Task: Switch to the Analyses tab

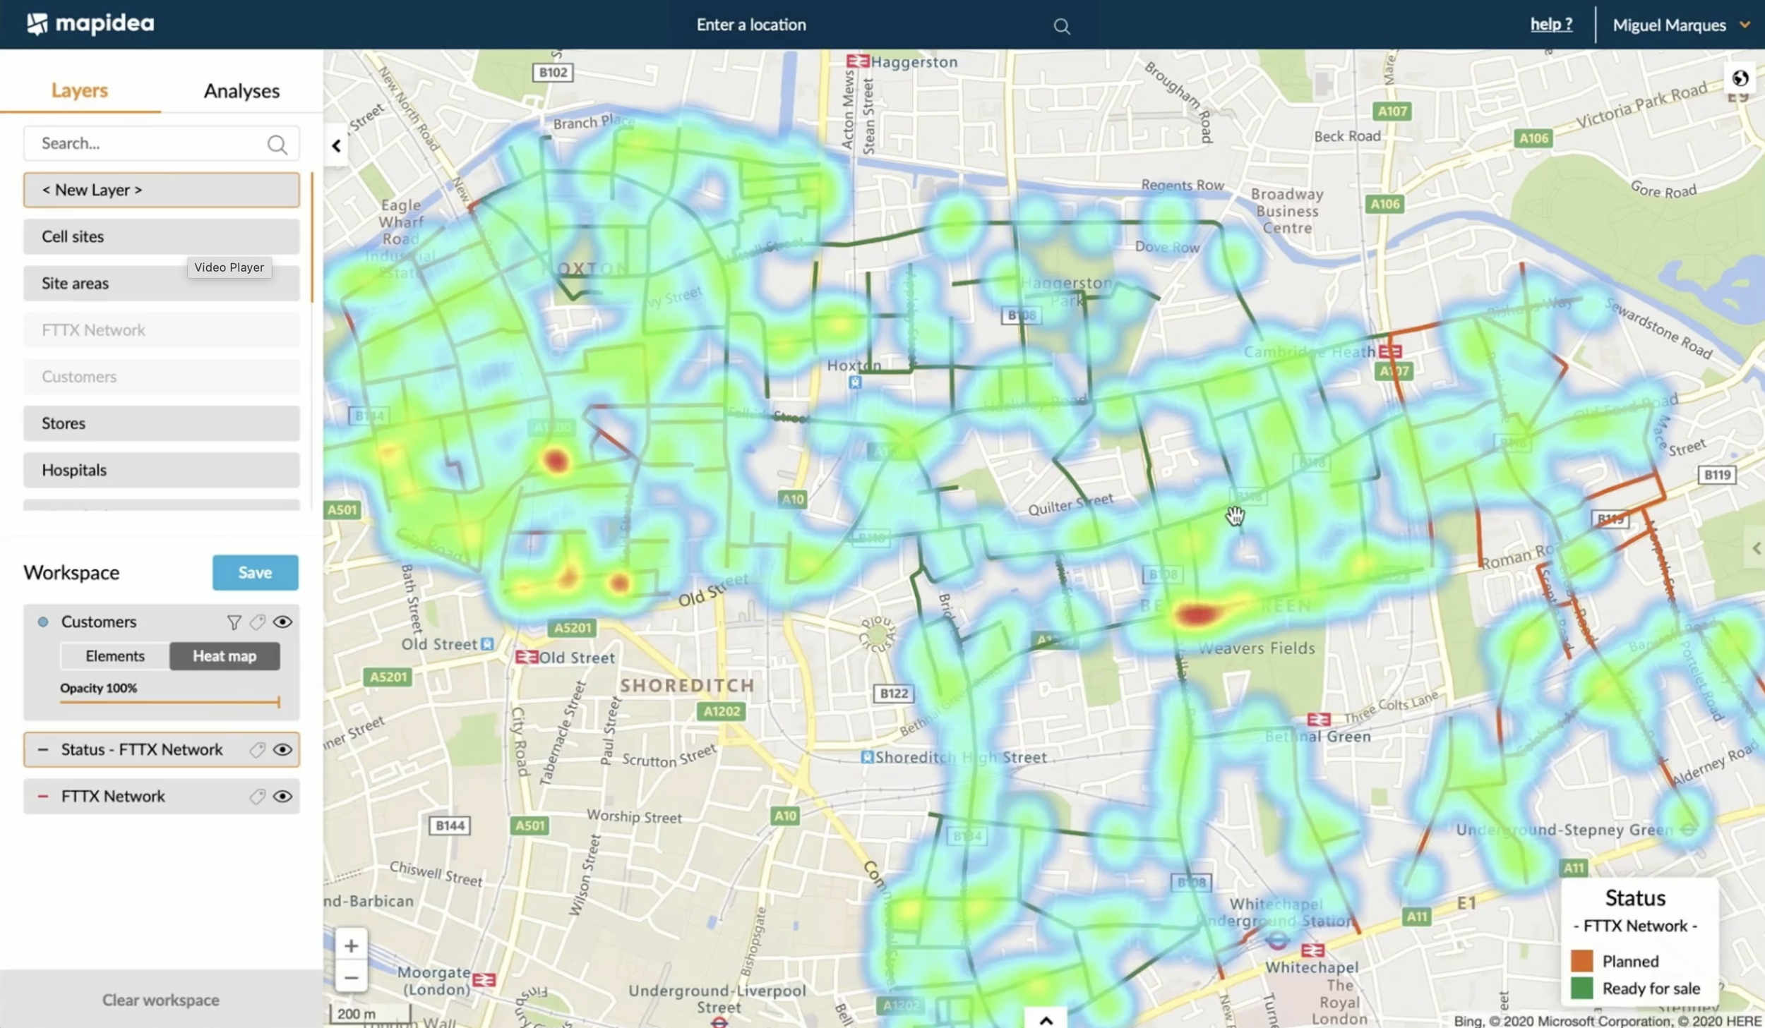Action: click(241, 91)
